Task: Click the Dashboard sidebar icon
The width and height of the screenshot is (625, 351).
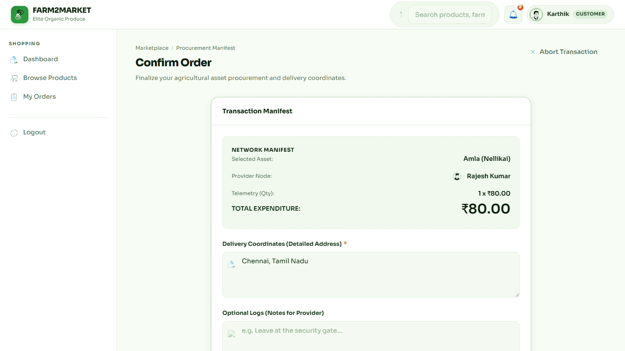Action: tap(14, 59)
